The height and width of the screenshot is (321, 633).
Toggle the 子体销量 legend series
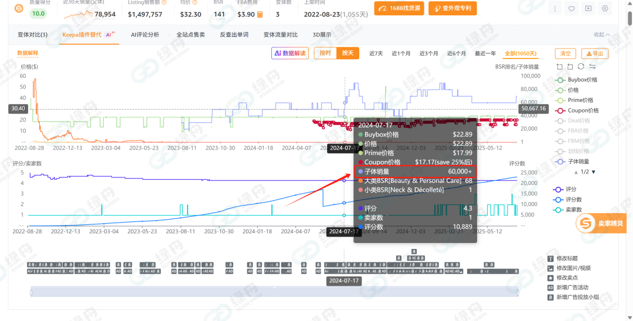tap(572, 161)
